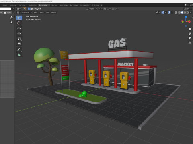193x144 pixels.
Task: Toggle snapping magnet button
Action: pos(105,9)
